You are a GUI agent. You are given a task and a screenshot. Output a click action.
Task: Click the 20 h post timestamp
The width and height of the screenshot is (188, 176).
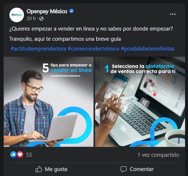[31, 19]
